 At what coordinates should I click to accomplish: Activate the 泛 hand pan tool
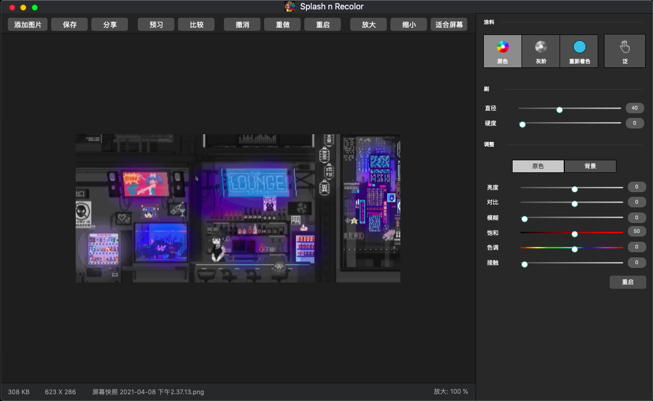coord(625,51)
